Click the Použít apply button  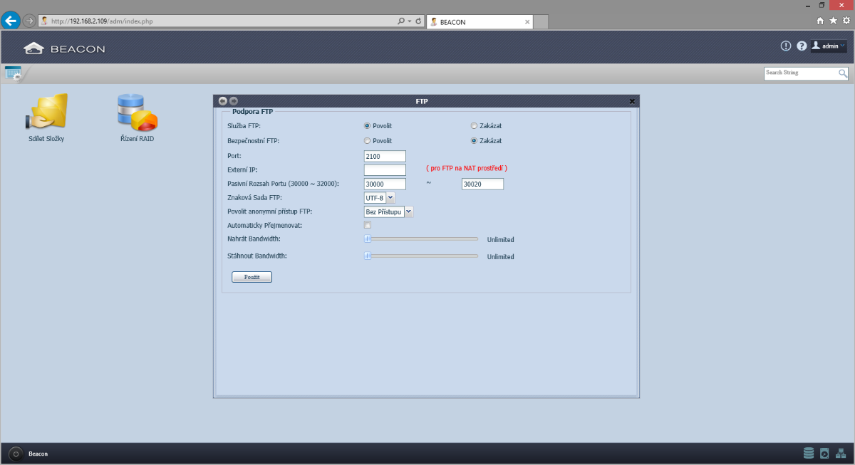pyautogui.click(x=252, y=277)
